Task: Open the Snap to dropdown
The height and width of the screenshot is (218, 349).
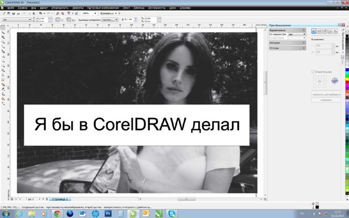Action: click(108, 14)
